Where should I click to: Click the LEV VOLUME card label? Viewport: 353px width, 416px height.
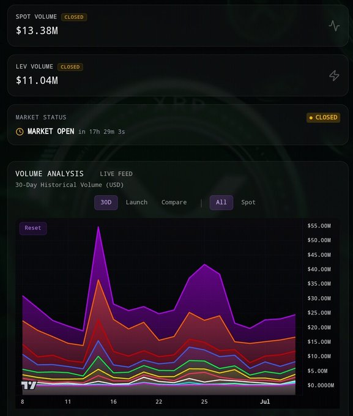[34, 67]
